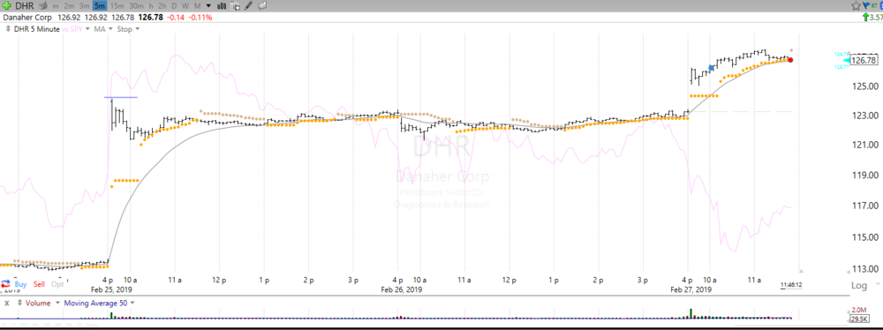
Task: Select the 2m timeframe
Action: [x=69, y=6]
